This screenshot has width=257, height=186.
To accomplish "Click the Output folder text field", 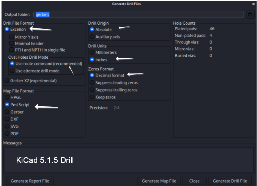I will pyautogui.click(x=139, y=14).
